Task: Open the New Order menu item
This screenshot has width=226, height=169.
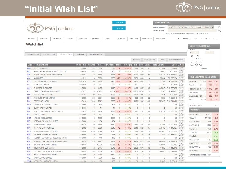Action: click(134, 39)
